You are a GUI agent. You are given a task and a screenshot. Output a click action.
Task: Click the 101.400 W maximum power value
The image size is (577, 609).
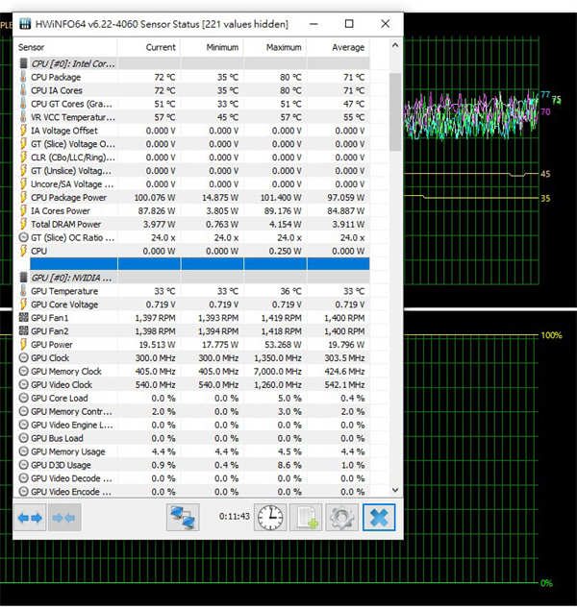coord(281,197)
